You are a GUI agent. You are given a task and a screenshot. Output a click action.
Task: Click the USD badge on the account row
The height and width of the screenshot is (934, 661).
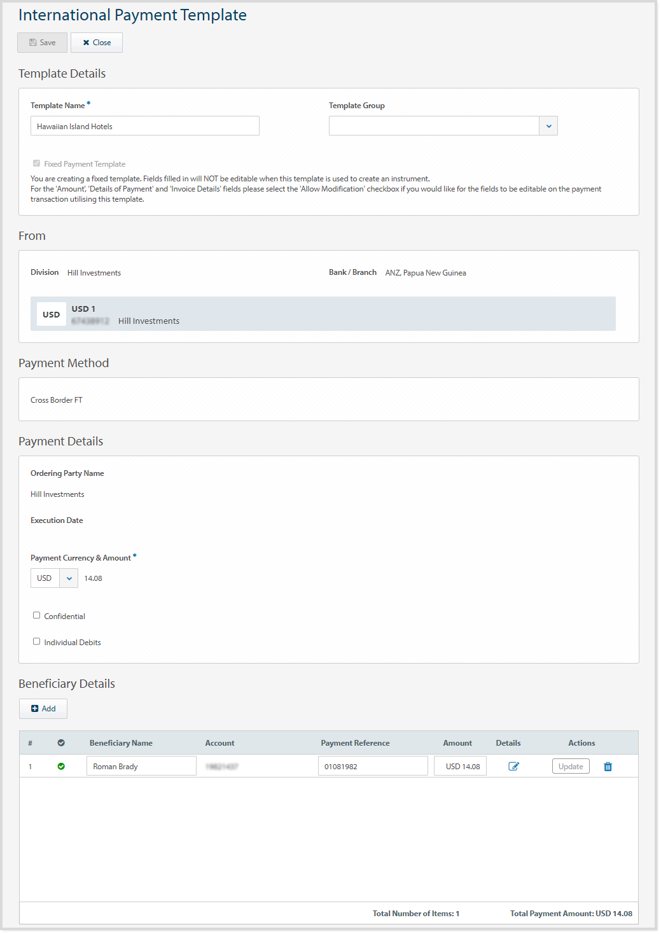[x=51, y=314]
